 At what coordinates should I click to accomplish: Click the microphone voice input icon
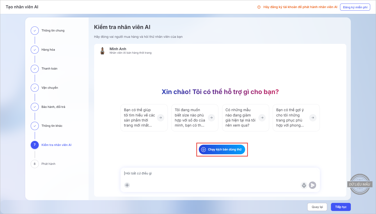304,185
